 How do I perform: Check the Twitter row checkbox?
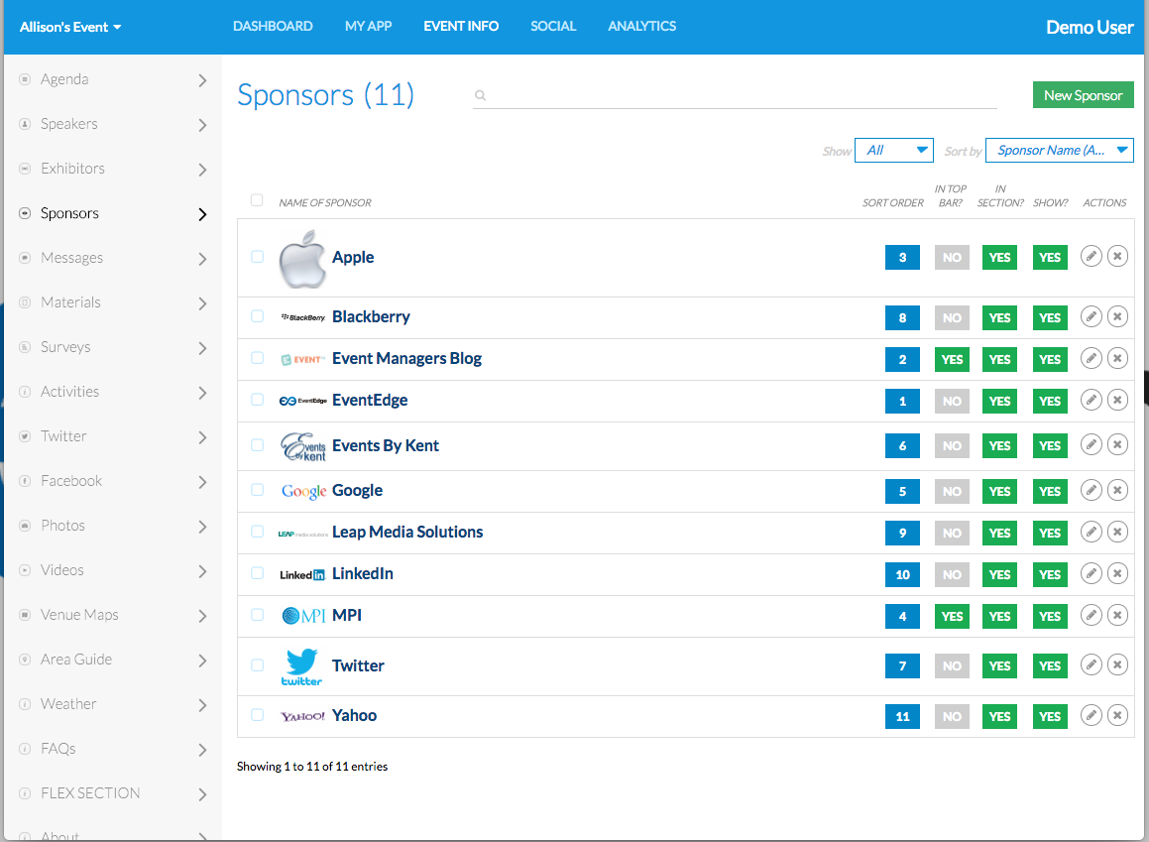click(257, 665)
